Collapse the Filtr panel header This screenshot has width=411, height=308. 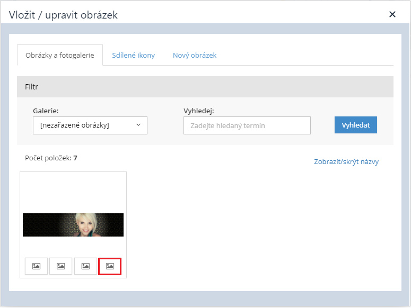[205, 87]
